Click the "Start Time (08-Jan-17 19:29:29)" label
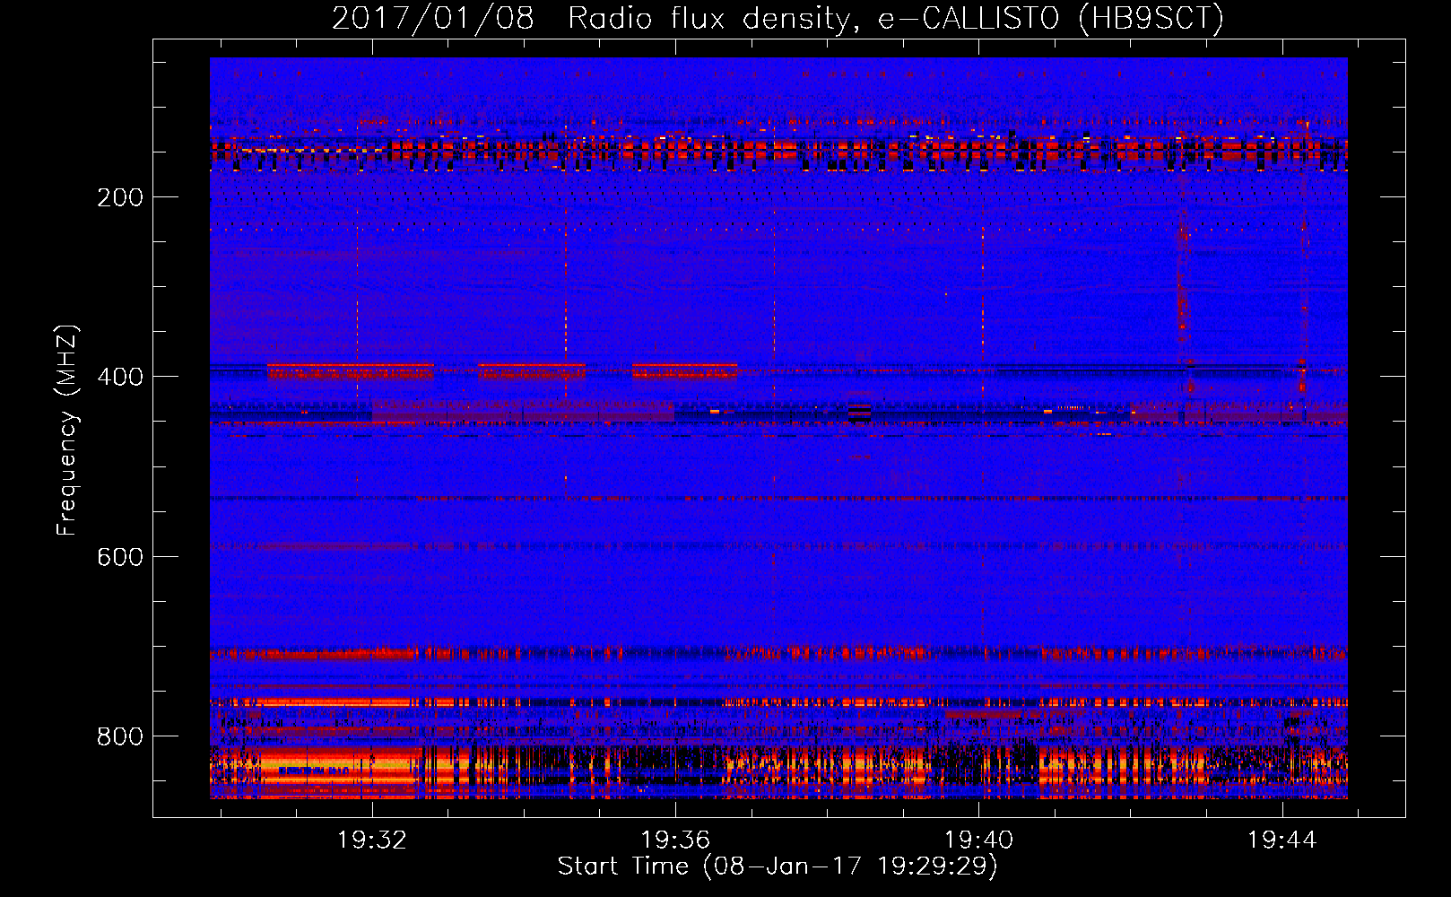 tap(778, 867)
